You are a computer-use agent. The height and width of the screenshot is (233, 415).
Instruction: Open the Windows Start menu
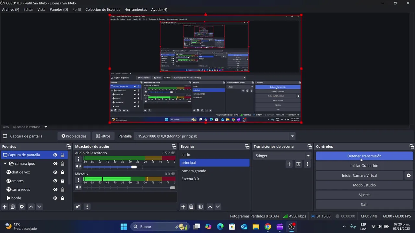coord(124,227)
